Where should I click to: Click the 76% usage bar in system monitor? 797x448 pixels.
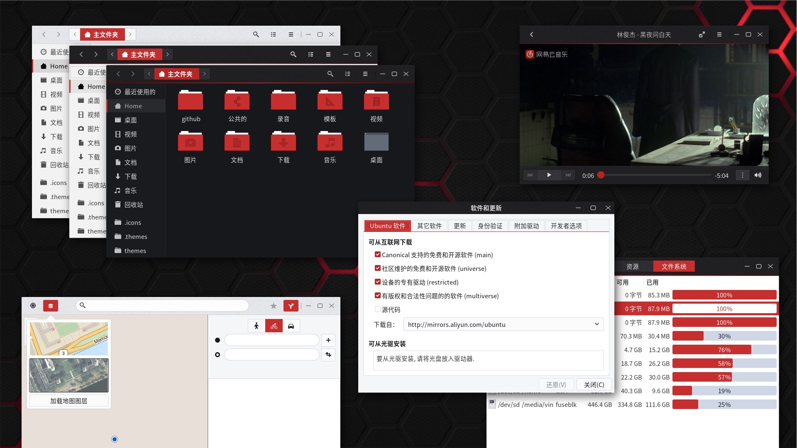pos(724,350)
